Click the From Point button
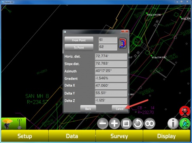The width and height of the screenshot is (192, 143). (x=79, y=40)
